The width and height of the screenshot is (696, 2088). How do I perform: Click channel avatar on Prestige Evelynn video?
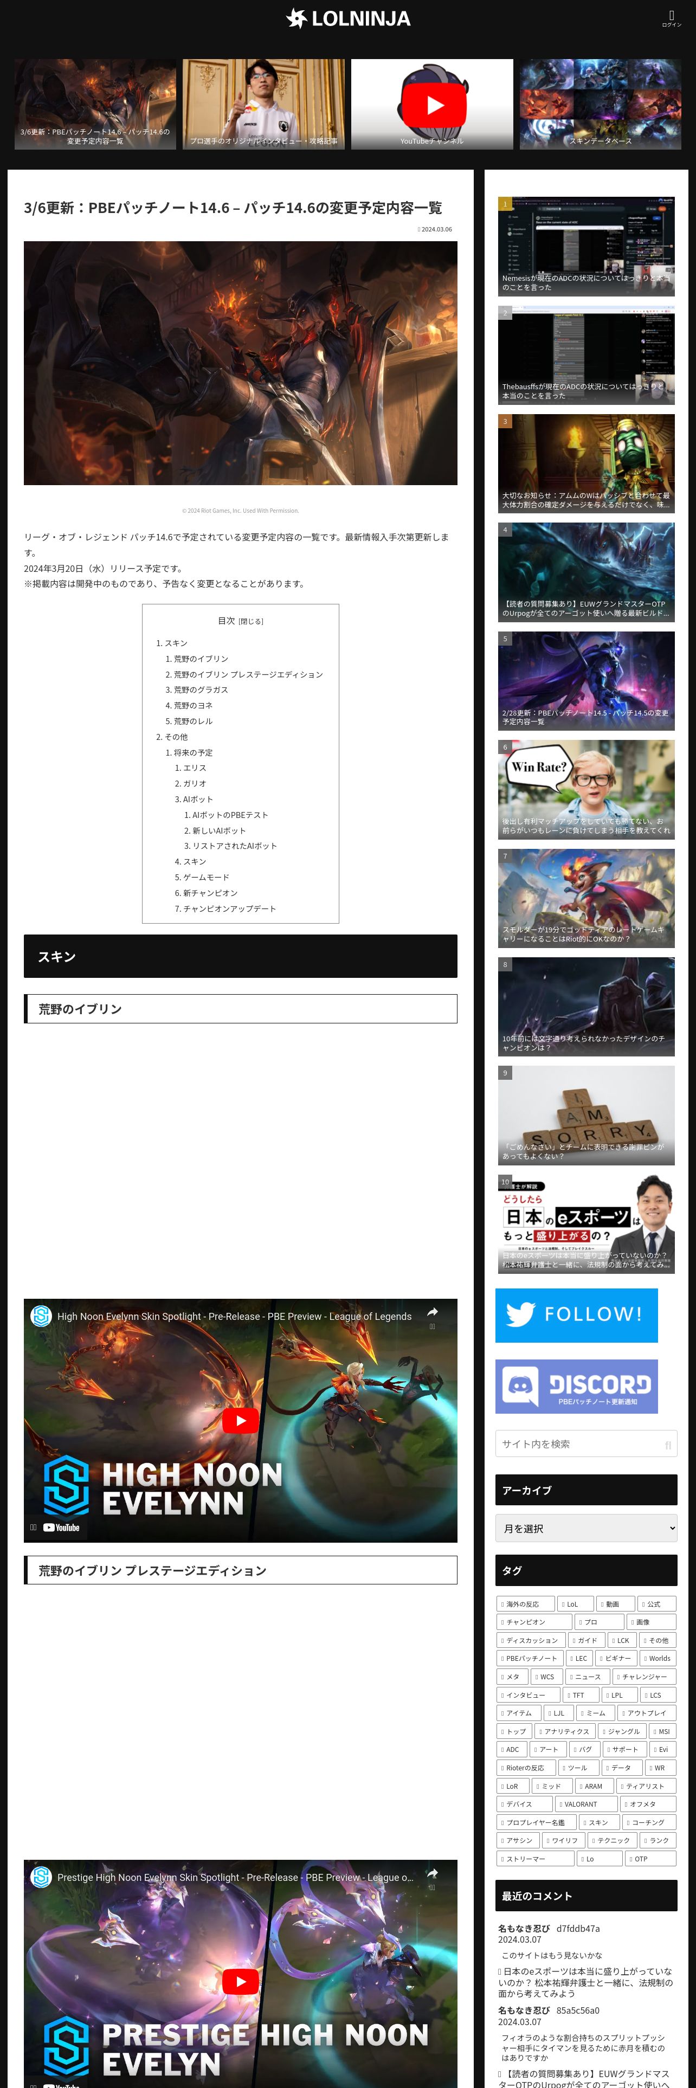coord(41,1877)
